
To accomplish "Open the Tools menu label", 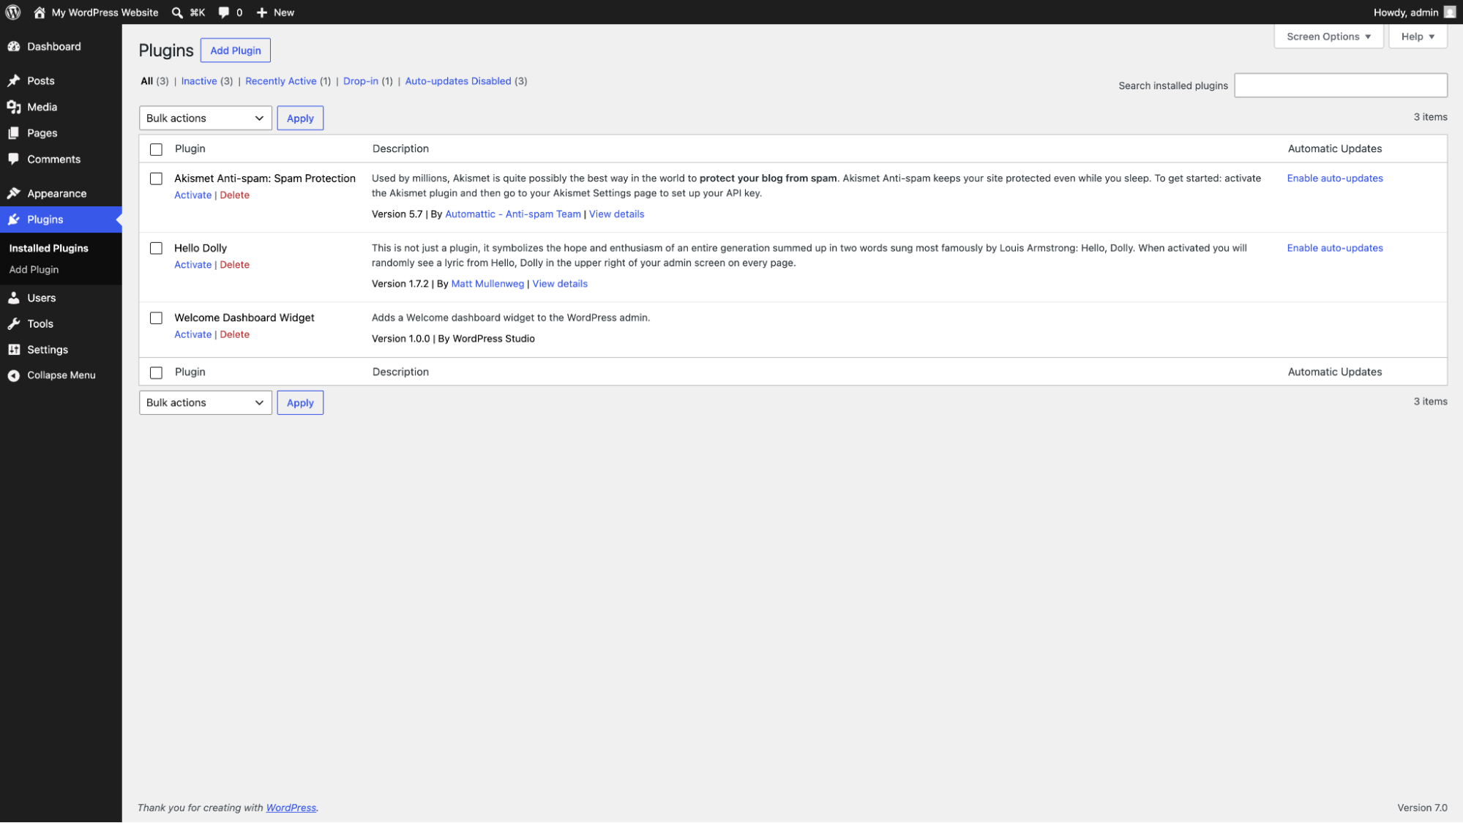I will click(40, 324).
